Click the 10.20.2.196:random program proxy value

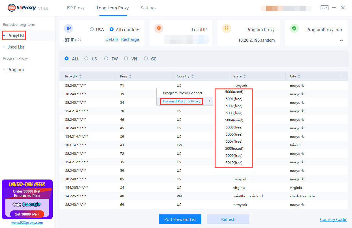coord(257,40)
